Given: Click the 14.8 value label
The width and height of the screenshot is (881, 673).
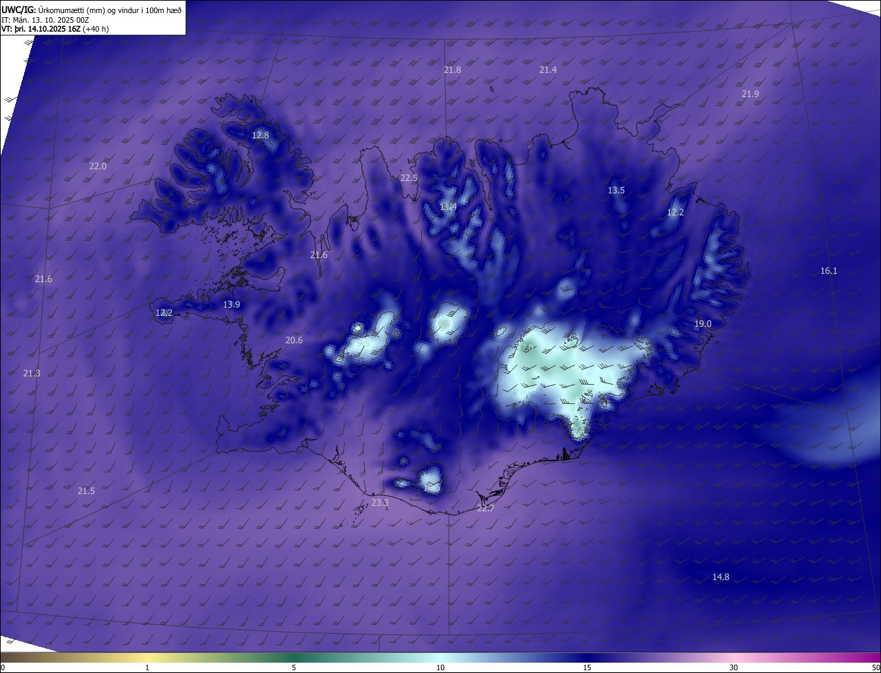Looking at the screenshot, I should [x=721, y=577].
